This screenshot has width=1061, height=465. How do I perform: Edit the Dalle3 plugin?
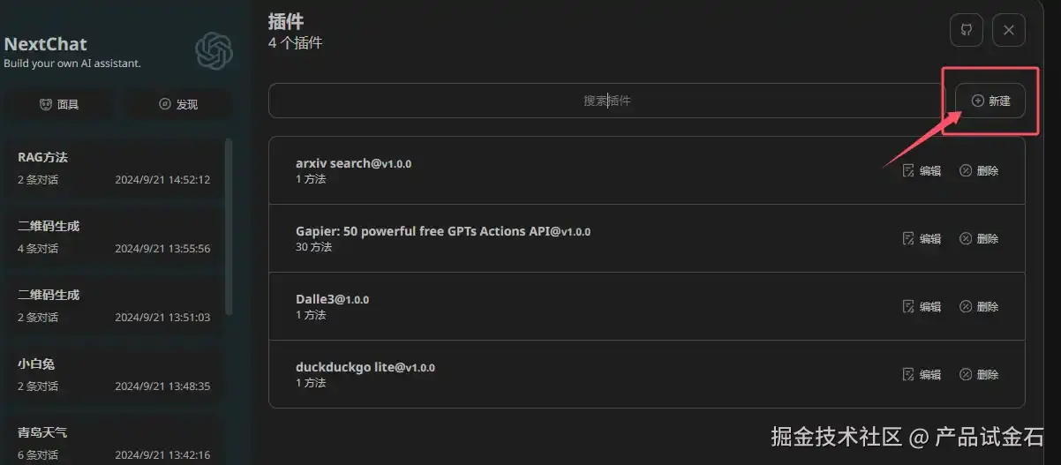(922, 307)
